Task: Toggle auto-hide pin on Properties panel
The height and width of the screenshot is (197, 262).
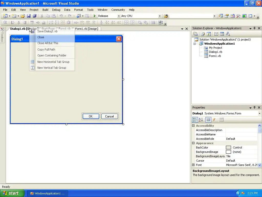Action: [255, 107]
